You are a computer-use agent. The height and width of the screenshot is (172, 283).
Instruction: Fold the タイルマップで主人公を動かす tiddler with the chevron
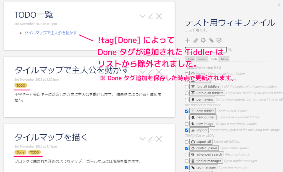(142, 71)
